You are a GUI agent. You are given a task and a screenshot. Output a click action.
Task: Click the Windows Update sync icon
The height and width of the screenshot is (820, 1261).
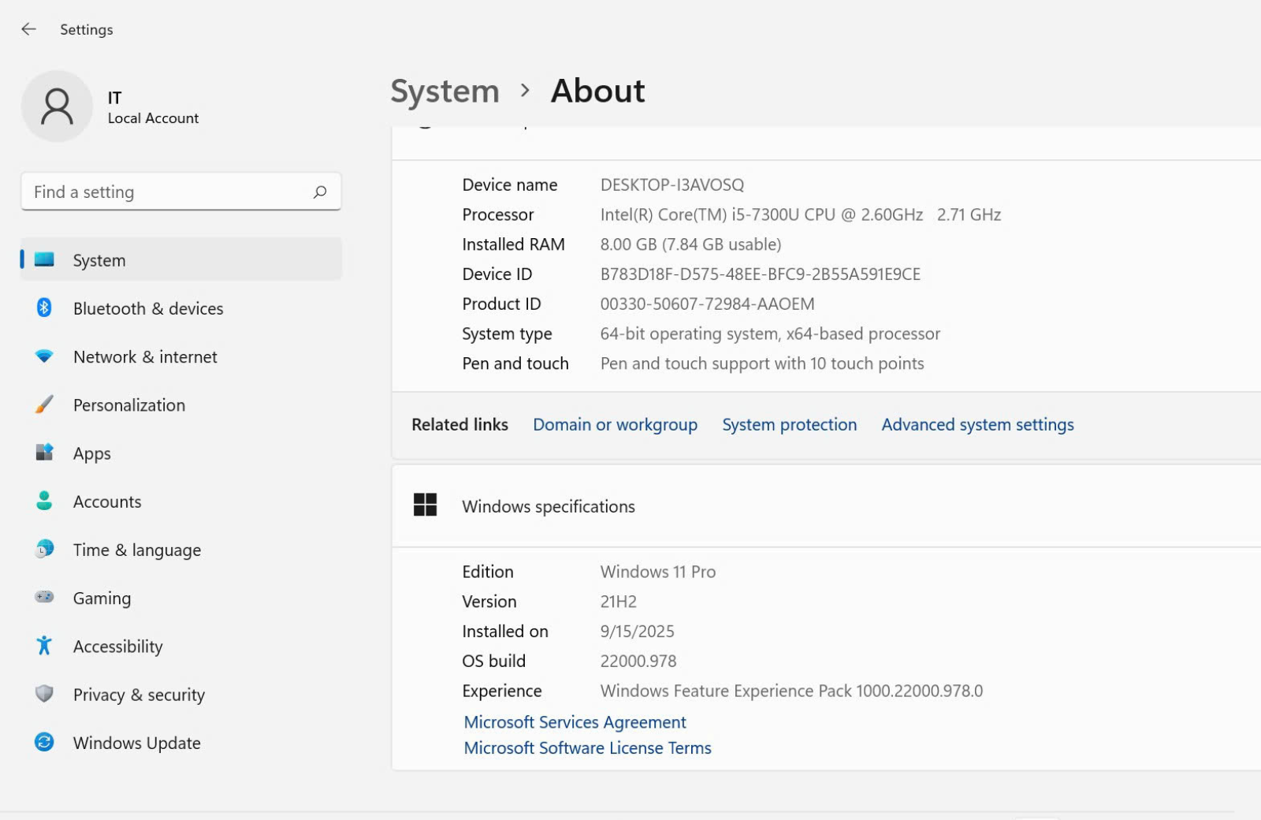(x=44, y=743)
